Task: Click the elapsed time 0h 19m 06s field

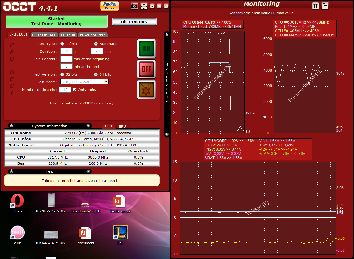Action: (x=134, y=22)
